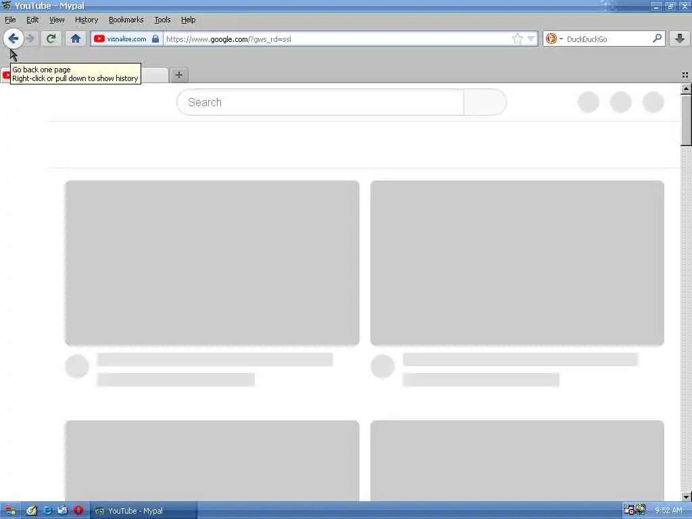Click the third round placeholder icon in page header
Screen dimensions: 692x519
pyautogui.click(x=653, y=102)
